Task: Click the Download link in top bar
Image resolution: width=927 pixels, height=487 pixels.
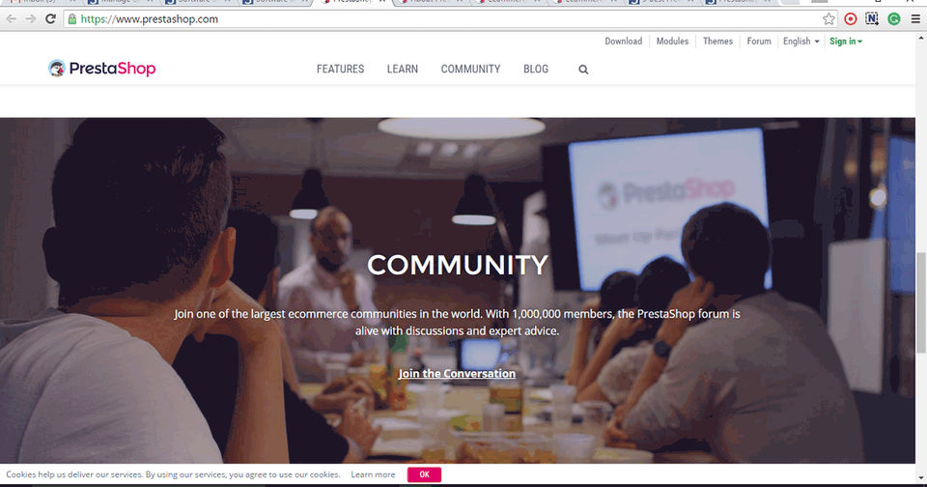Action: pyautogui.click(x=623, y=41)
